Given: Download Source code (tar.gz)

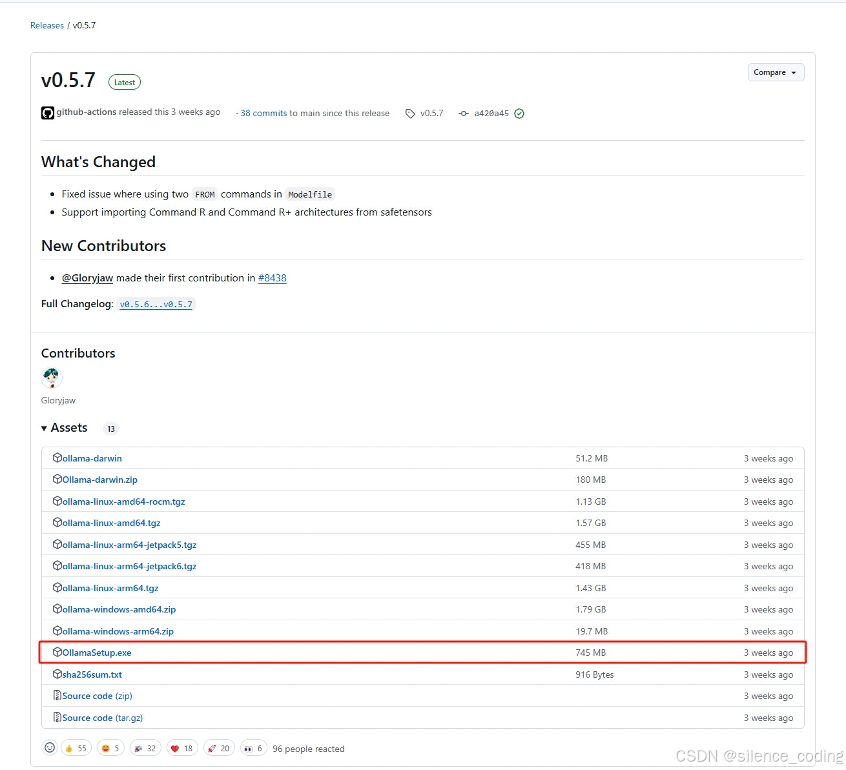Looking at the screenshot, I should click(x=103, y=718).
